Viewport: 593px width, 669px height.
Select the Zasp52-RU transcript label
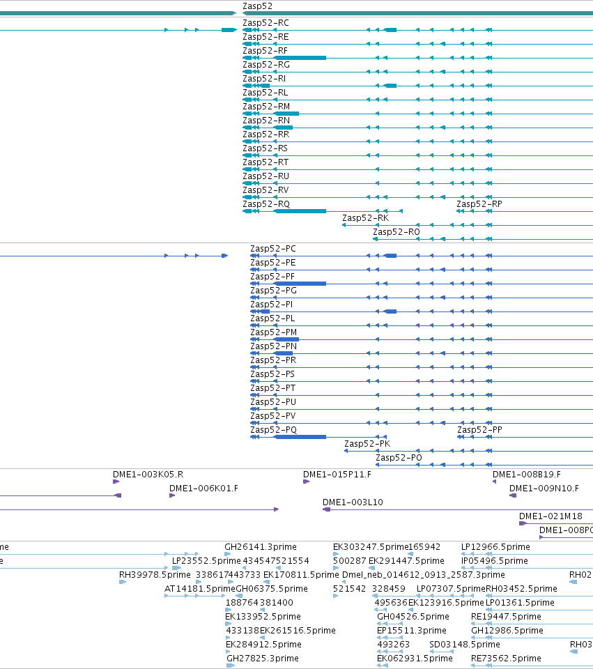tap(265, 176)
